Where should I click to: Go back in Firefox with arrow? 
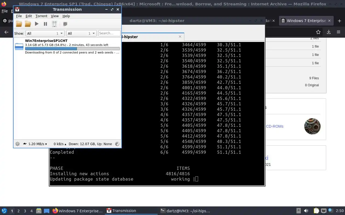pos(6,32)
